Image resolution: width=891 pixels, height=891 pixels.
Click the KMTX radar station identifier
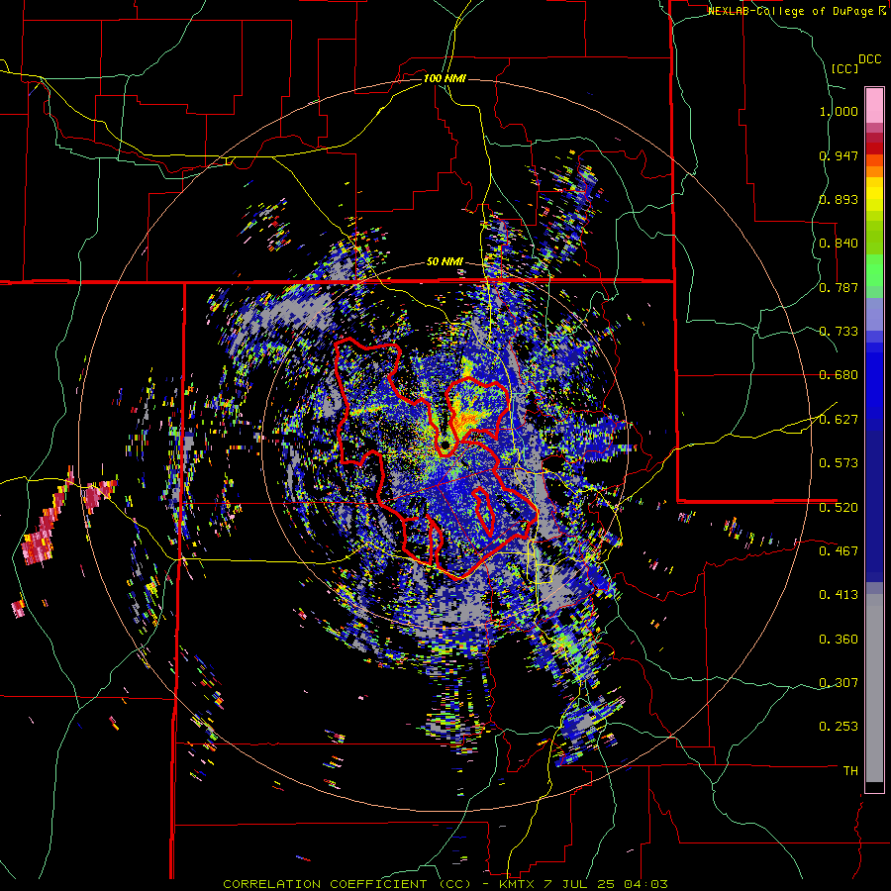click(516, 884)
